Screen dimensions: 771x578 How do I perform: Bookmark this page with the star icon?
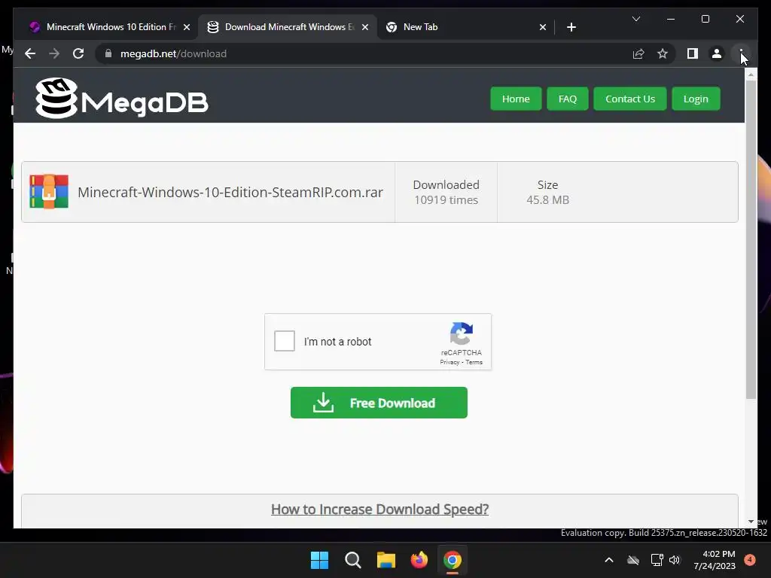(x=663, y=53)
